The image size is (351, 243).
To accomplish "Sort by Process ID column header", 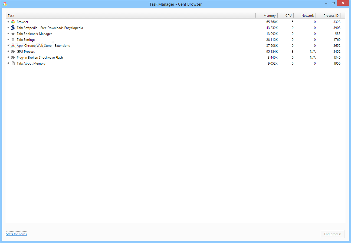I will (x=328, y=16).
